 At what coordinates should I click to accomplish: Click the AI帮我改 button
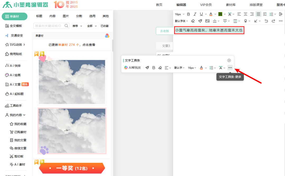(133, 68)
